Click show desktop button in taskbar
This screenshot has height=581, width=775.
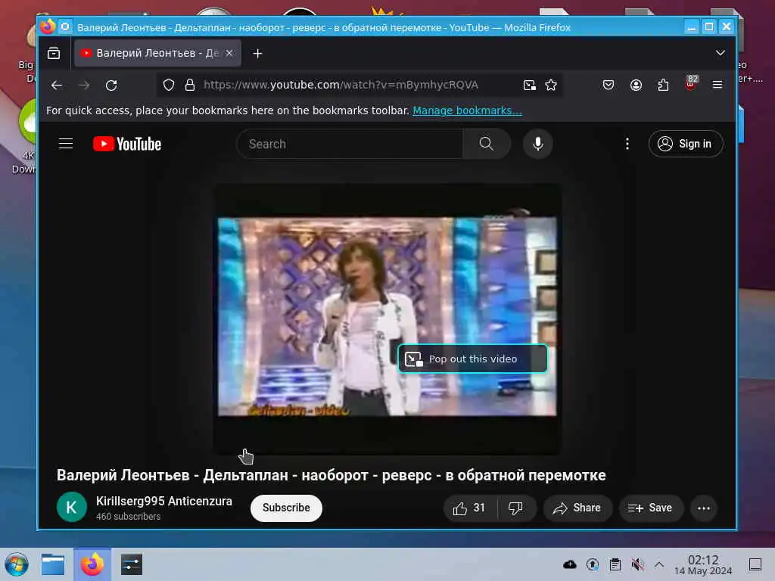[755, 564]
